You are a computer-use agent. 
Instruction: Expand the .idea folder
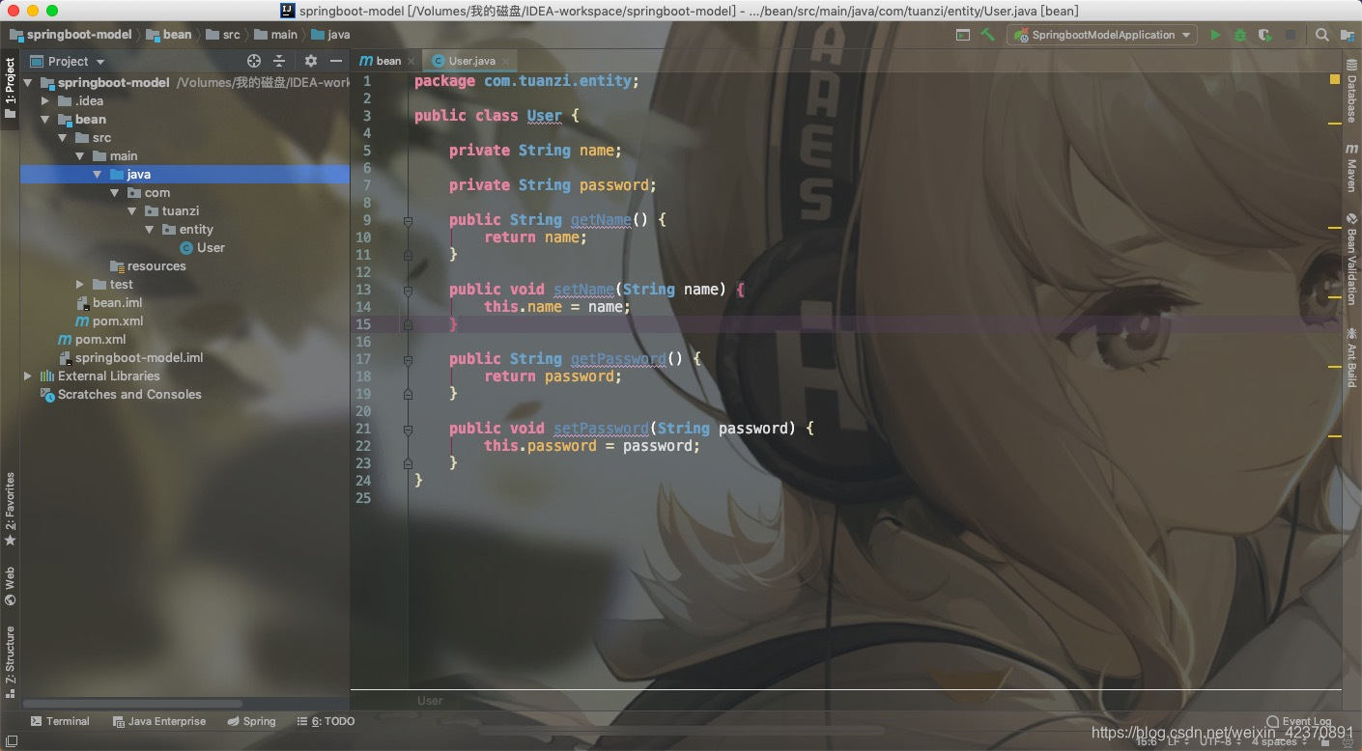coord(45,100)
